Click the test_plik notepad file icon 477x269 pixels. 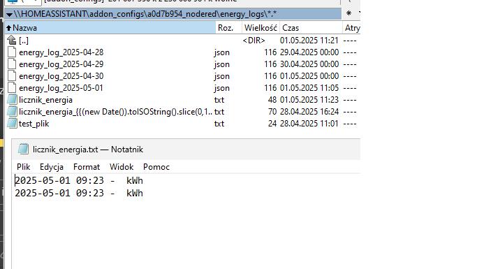(x=12, y=123)
